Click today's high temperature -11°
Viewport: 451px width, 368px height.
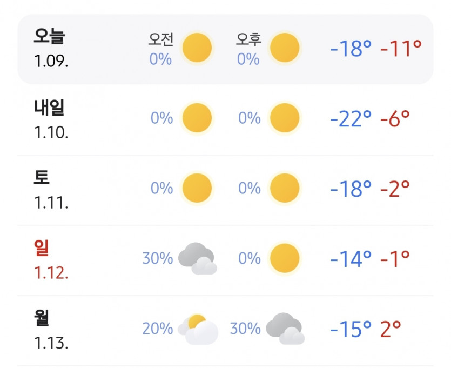tap(401, 49)
